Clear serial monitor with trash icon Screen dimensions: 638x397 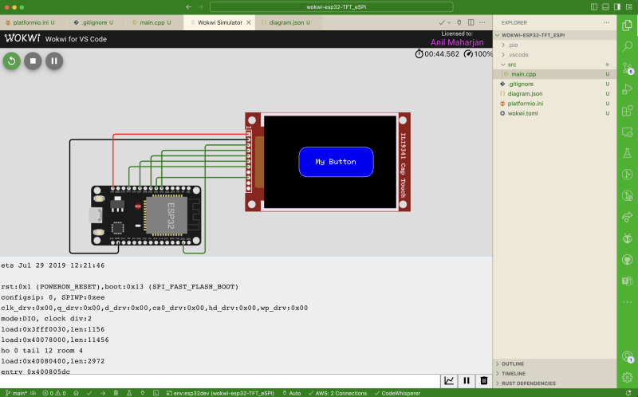[x=484, y=381]
